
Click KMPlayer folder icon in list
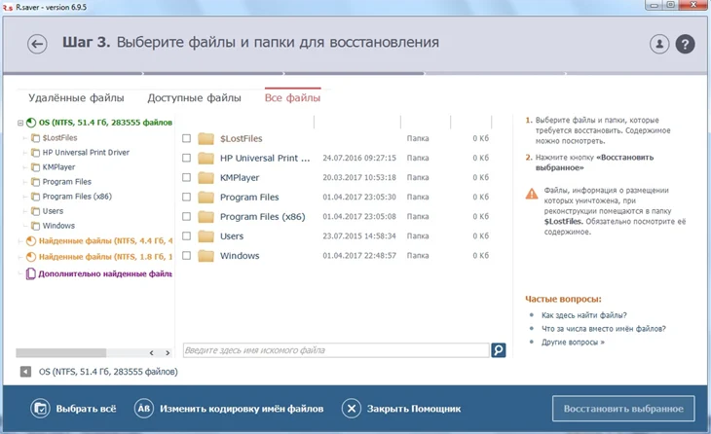coord(206,177)
